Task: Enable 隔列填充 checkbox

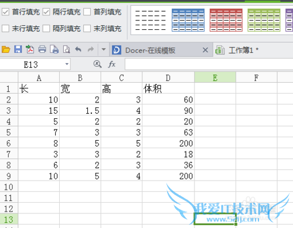Action: coord(46,29)
